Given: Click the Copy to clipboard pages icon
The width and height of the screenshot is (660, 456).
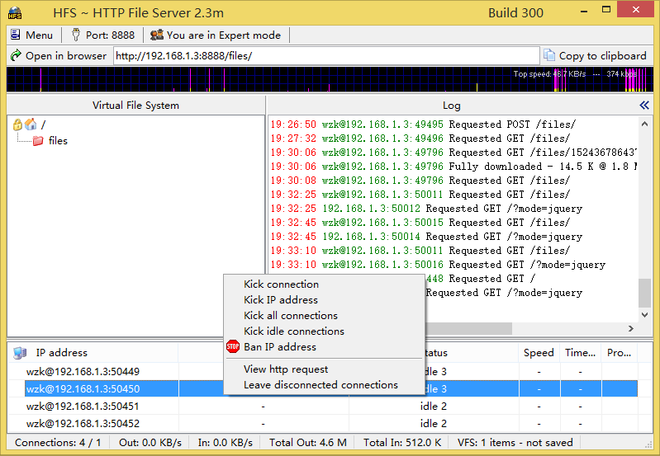Looking at the screenshot, I should 549,55.
